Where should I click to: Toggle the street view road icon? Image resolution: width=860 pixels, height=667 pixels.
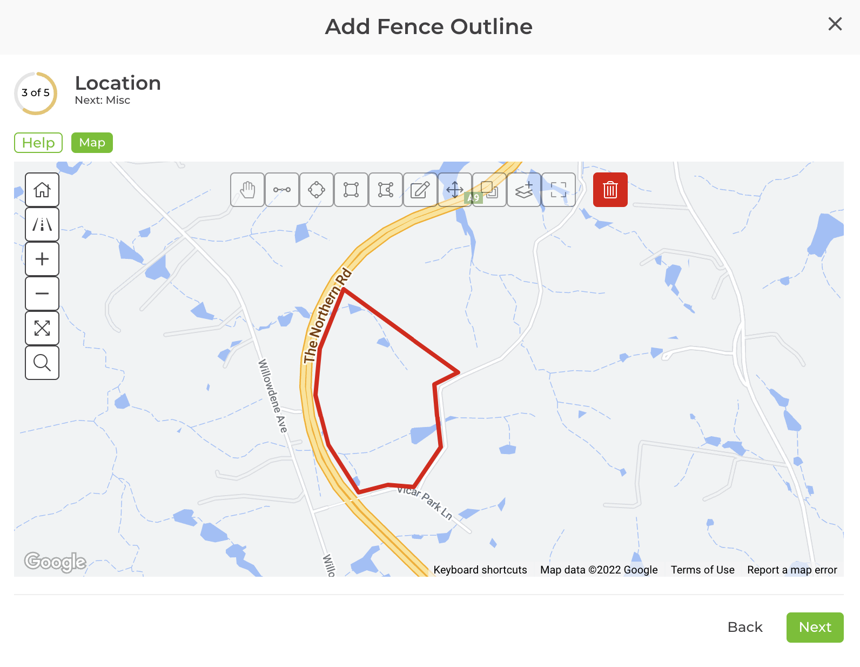[x=42, y=224]
